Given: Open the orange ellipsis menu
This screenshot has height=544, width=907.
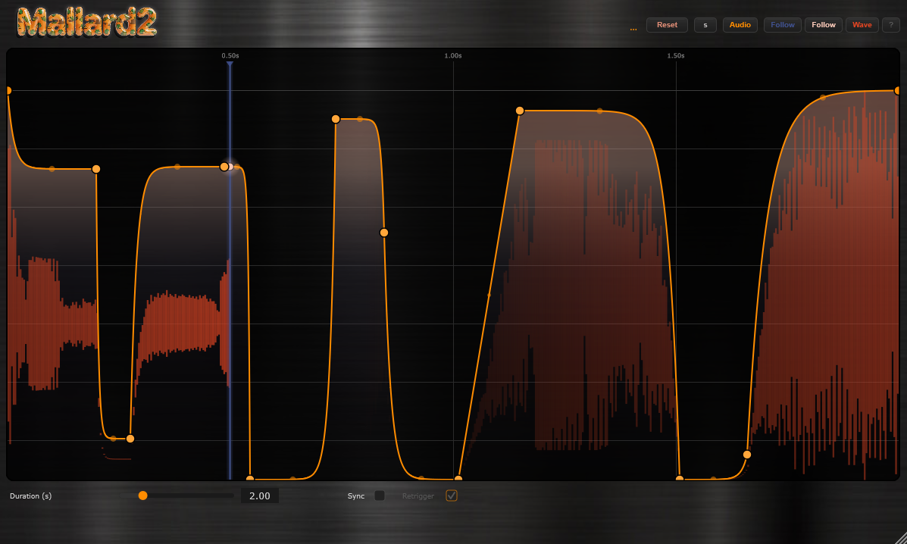Looking at the screenshot, I should 633,26.
